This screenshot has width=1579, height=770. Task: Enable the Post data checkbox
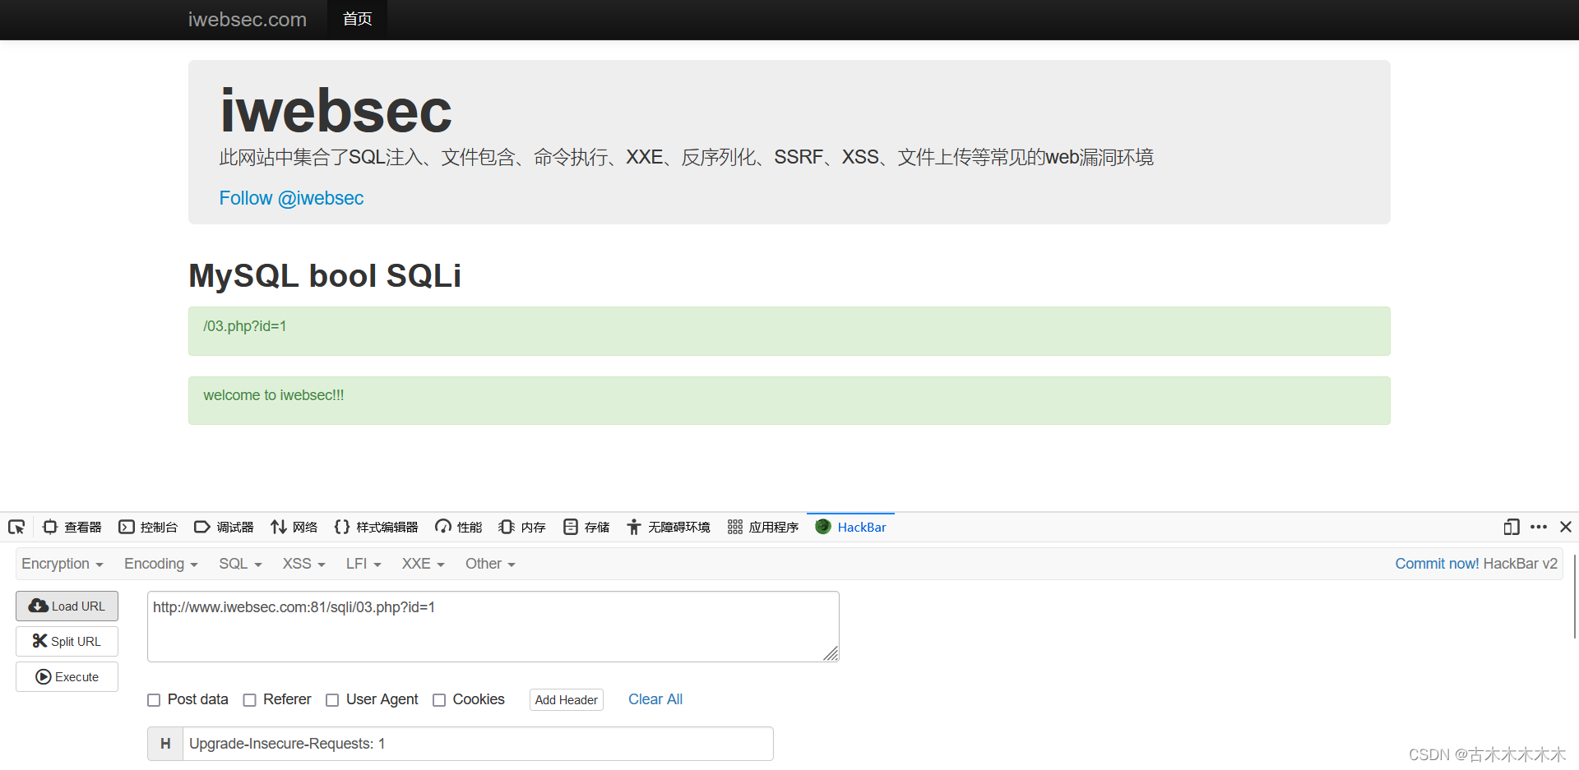click(154, 699)
